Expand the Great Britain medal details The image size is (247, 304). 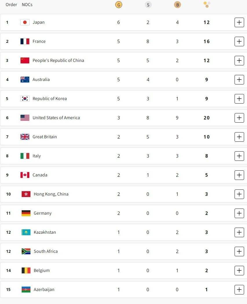239,137
